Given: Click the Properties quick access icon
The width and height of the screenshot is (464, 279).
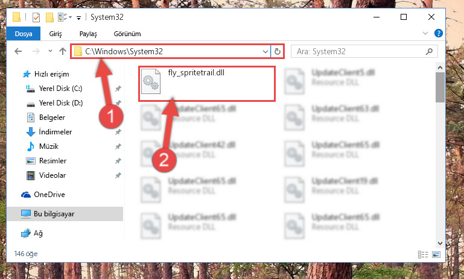Looking at the screenshot, I should click(36, 17).
